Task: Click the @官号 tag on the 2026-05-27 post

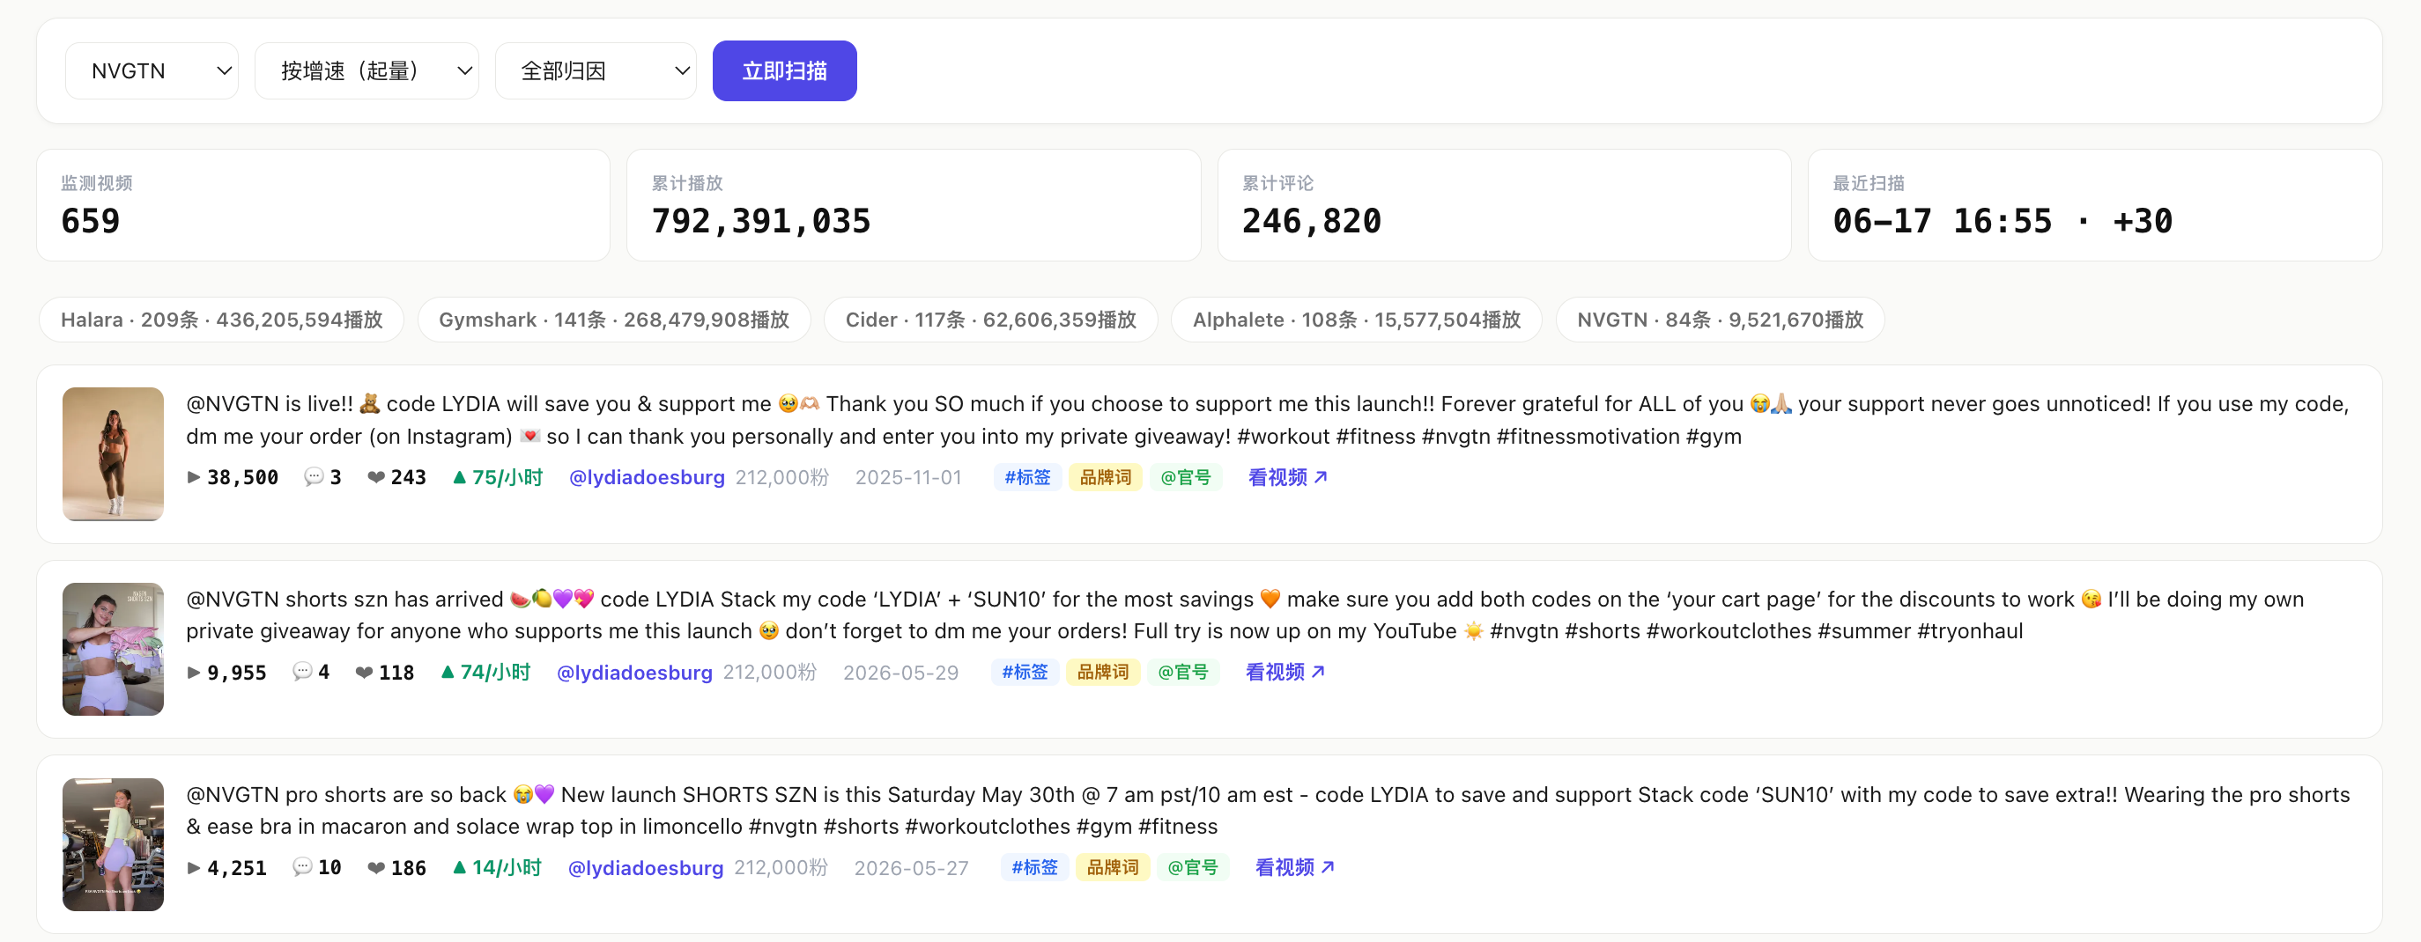Action: coord(1192,868)
